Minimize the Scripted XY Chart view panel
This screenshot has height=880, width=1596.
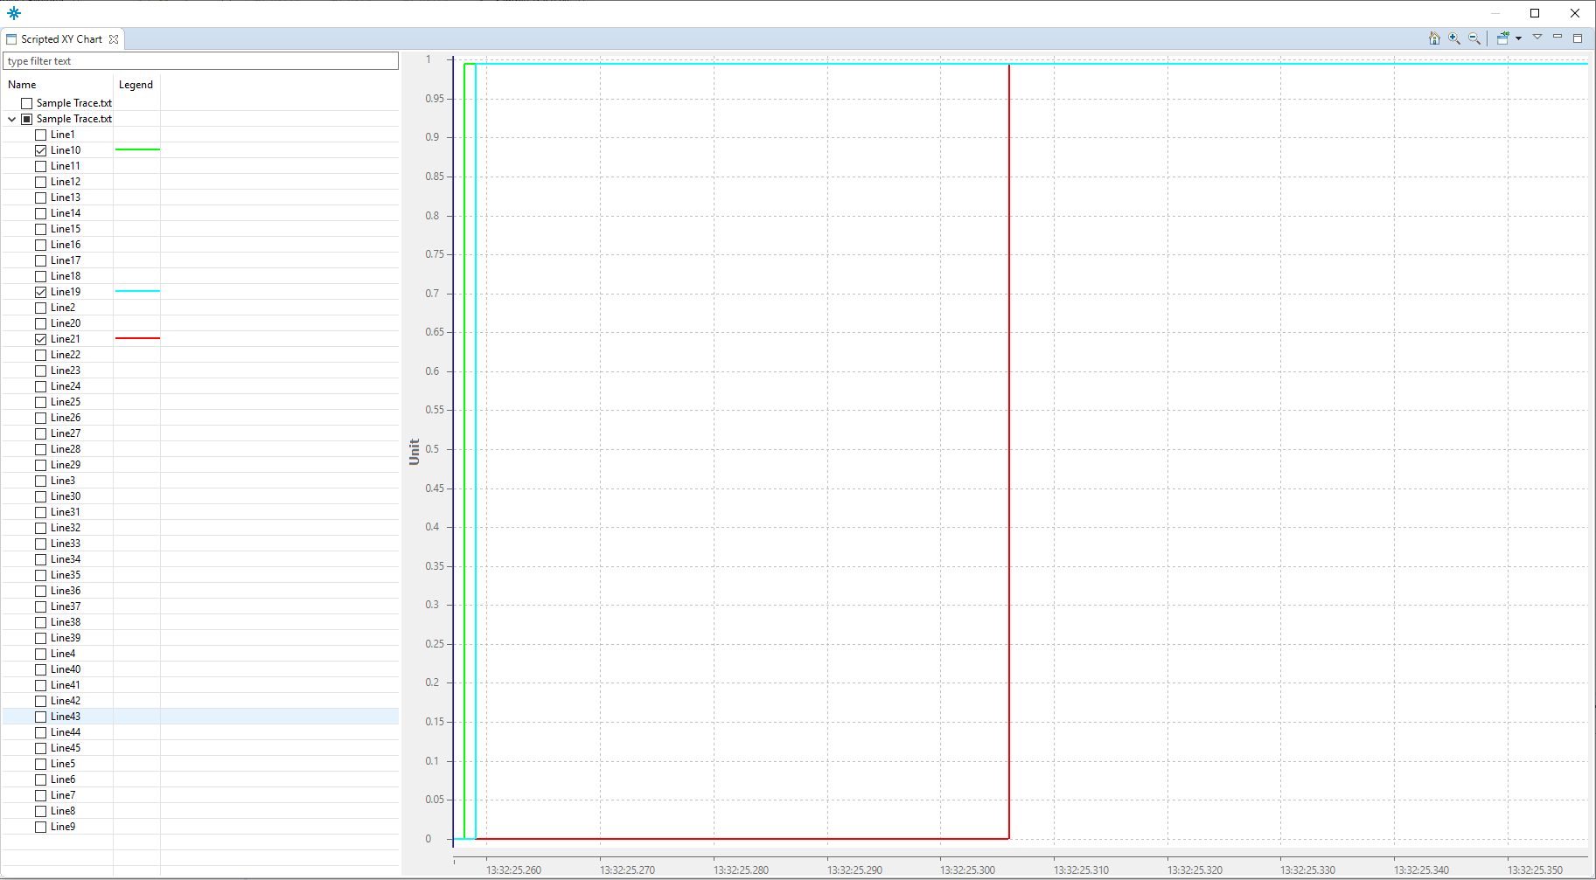pos(1558,37)
